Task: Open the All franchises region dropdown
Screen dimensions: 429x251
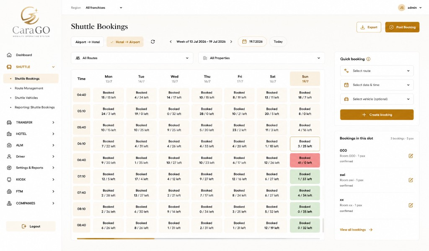Action: [x=104, y=8]
